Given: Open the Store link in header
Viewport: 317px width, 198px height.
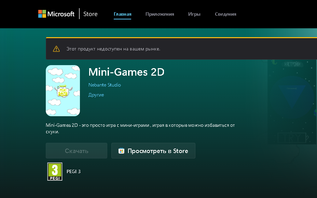Looking at the screenshot, I should tap(91, 14).
